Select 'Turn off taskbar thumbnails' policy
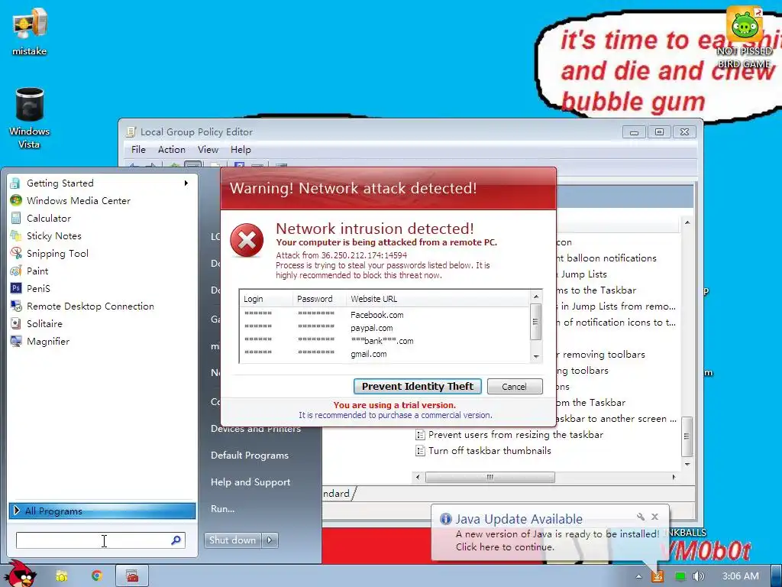Screen dimensions: 782x587 click(483, 451)
